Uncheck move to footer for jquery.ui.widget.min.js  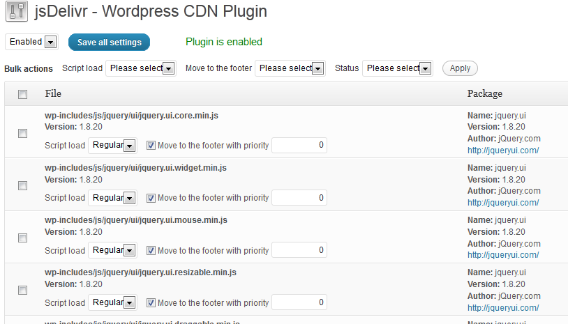[151, 198]
